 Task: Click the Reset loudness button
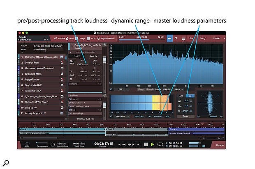pyautogui.click(x=185, y=116)
